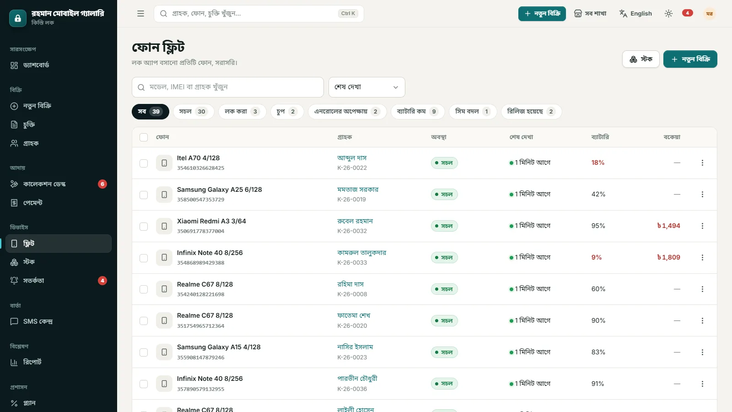732x412 pixels.
Task: Click the phone icon beside Xiaomi Redmi A3 3/64
Action: [x=164, y=226]
